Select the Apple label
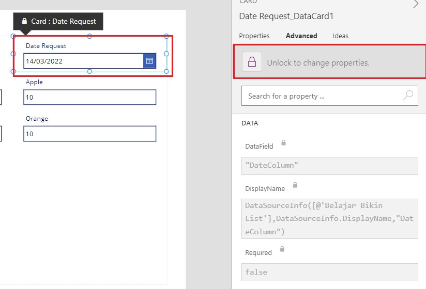Viewport: 426px width, 289px height. [34, 82]
